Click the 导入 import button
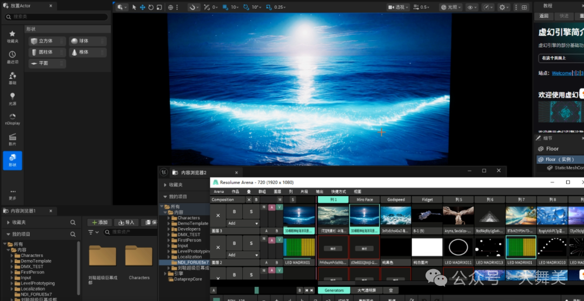The height and width of the screenshot is (301, 584). coord(126,222)
